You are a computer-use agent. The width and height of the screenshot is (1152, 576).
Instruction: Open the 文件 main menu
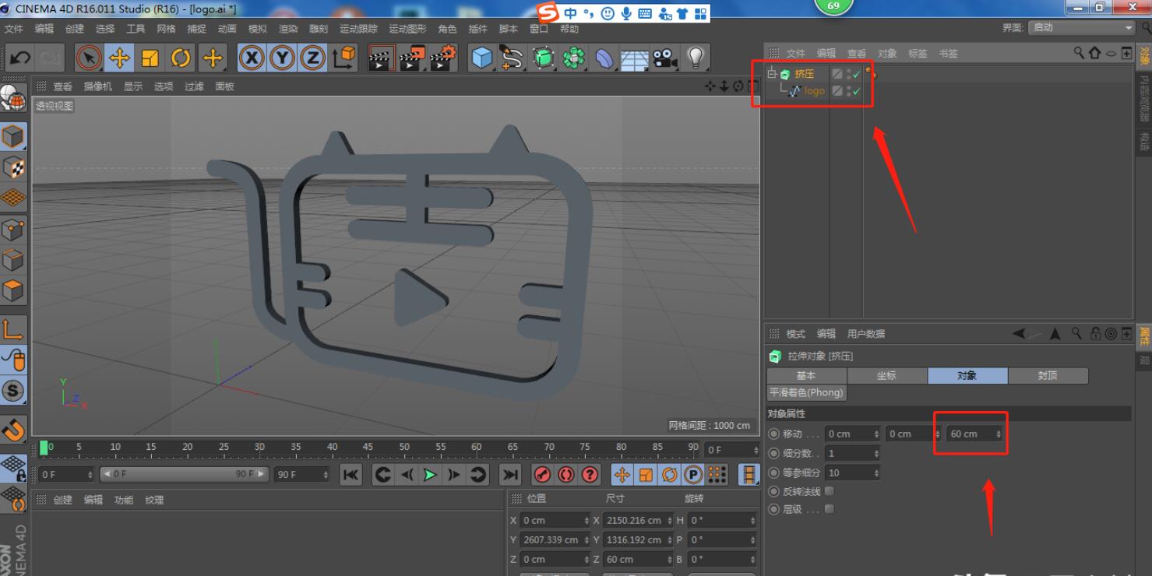tap(14, 29)
